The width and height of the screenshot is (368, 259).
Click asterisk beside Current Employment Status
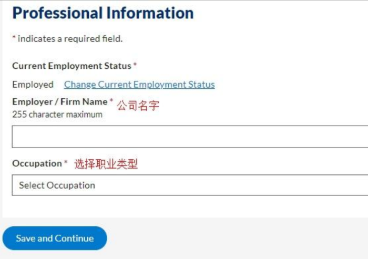pyautogui.click(x=135, y=65)
